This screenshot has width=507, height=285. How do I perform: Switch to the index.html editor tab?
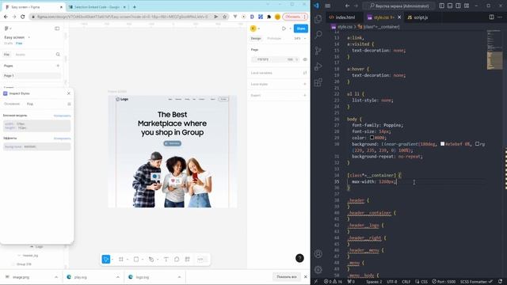tap(345, 17)
